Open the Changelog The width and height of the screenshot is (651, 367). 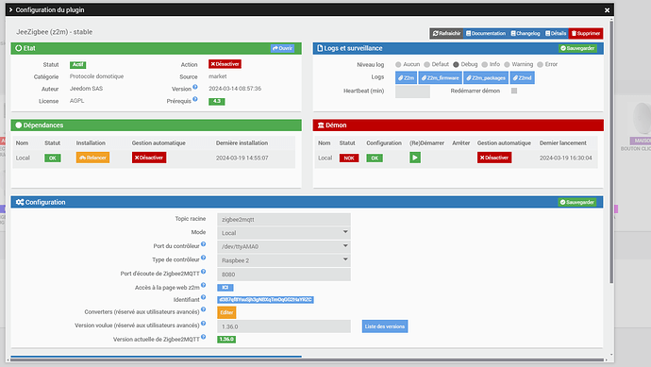click(526, 33)
